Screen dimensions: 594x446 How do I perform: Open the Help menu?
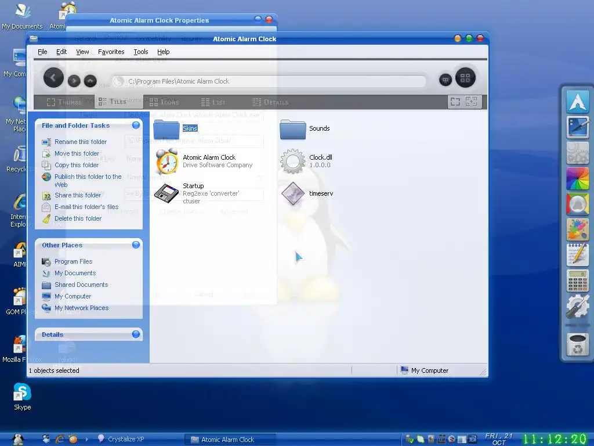(163, 52)
